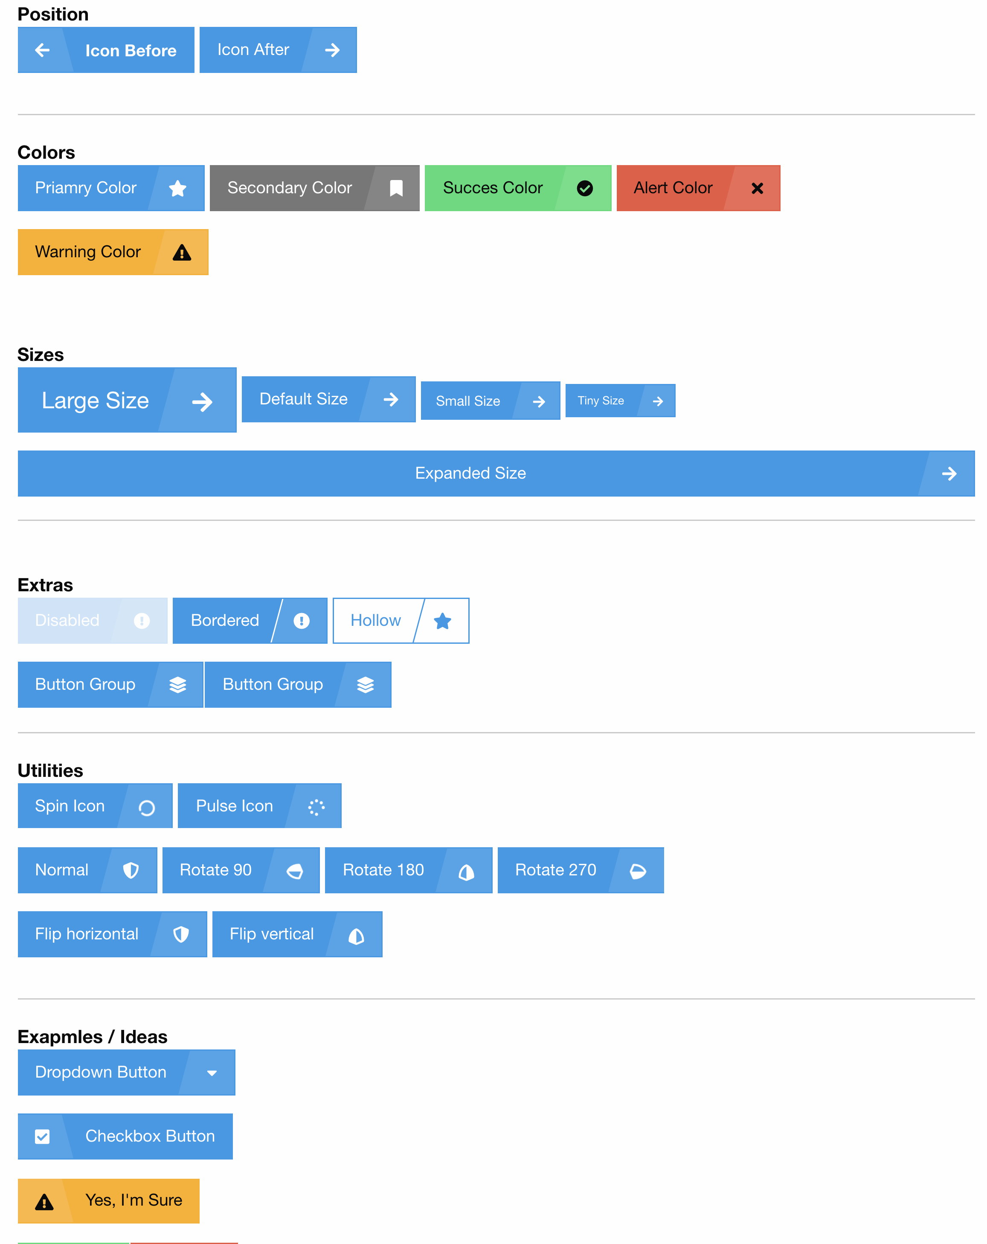Toggle the Disabled button state

pyautogui.click(x=91, y=620)
